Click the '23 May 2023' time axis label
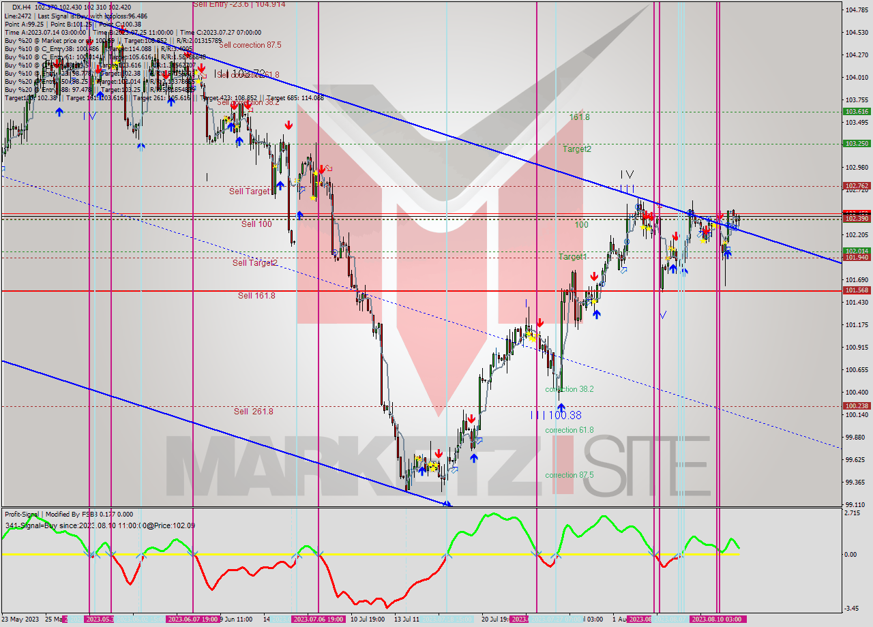873x627 pixels. tap(21, 620)
